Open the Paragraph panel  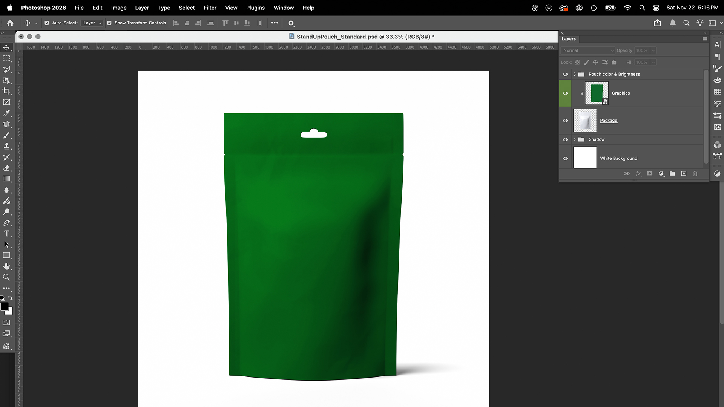coord(718,57)
